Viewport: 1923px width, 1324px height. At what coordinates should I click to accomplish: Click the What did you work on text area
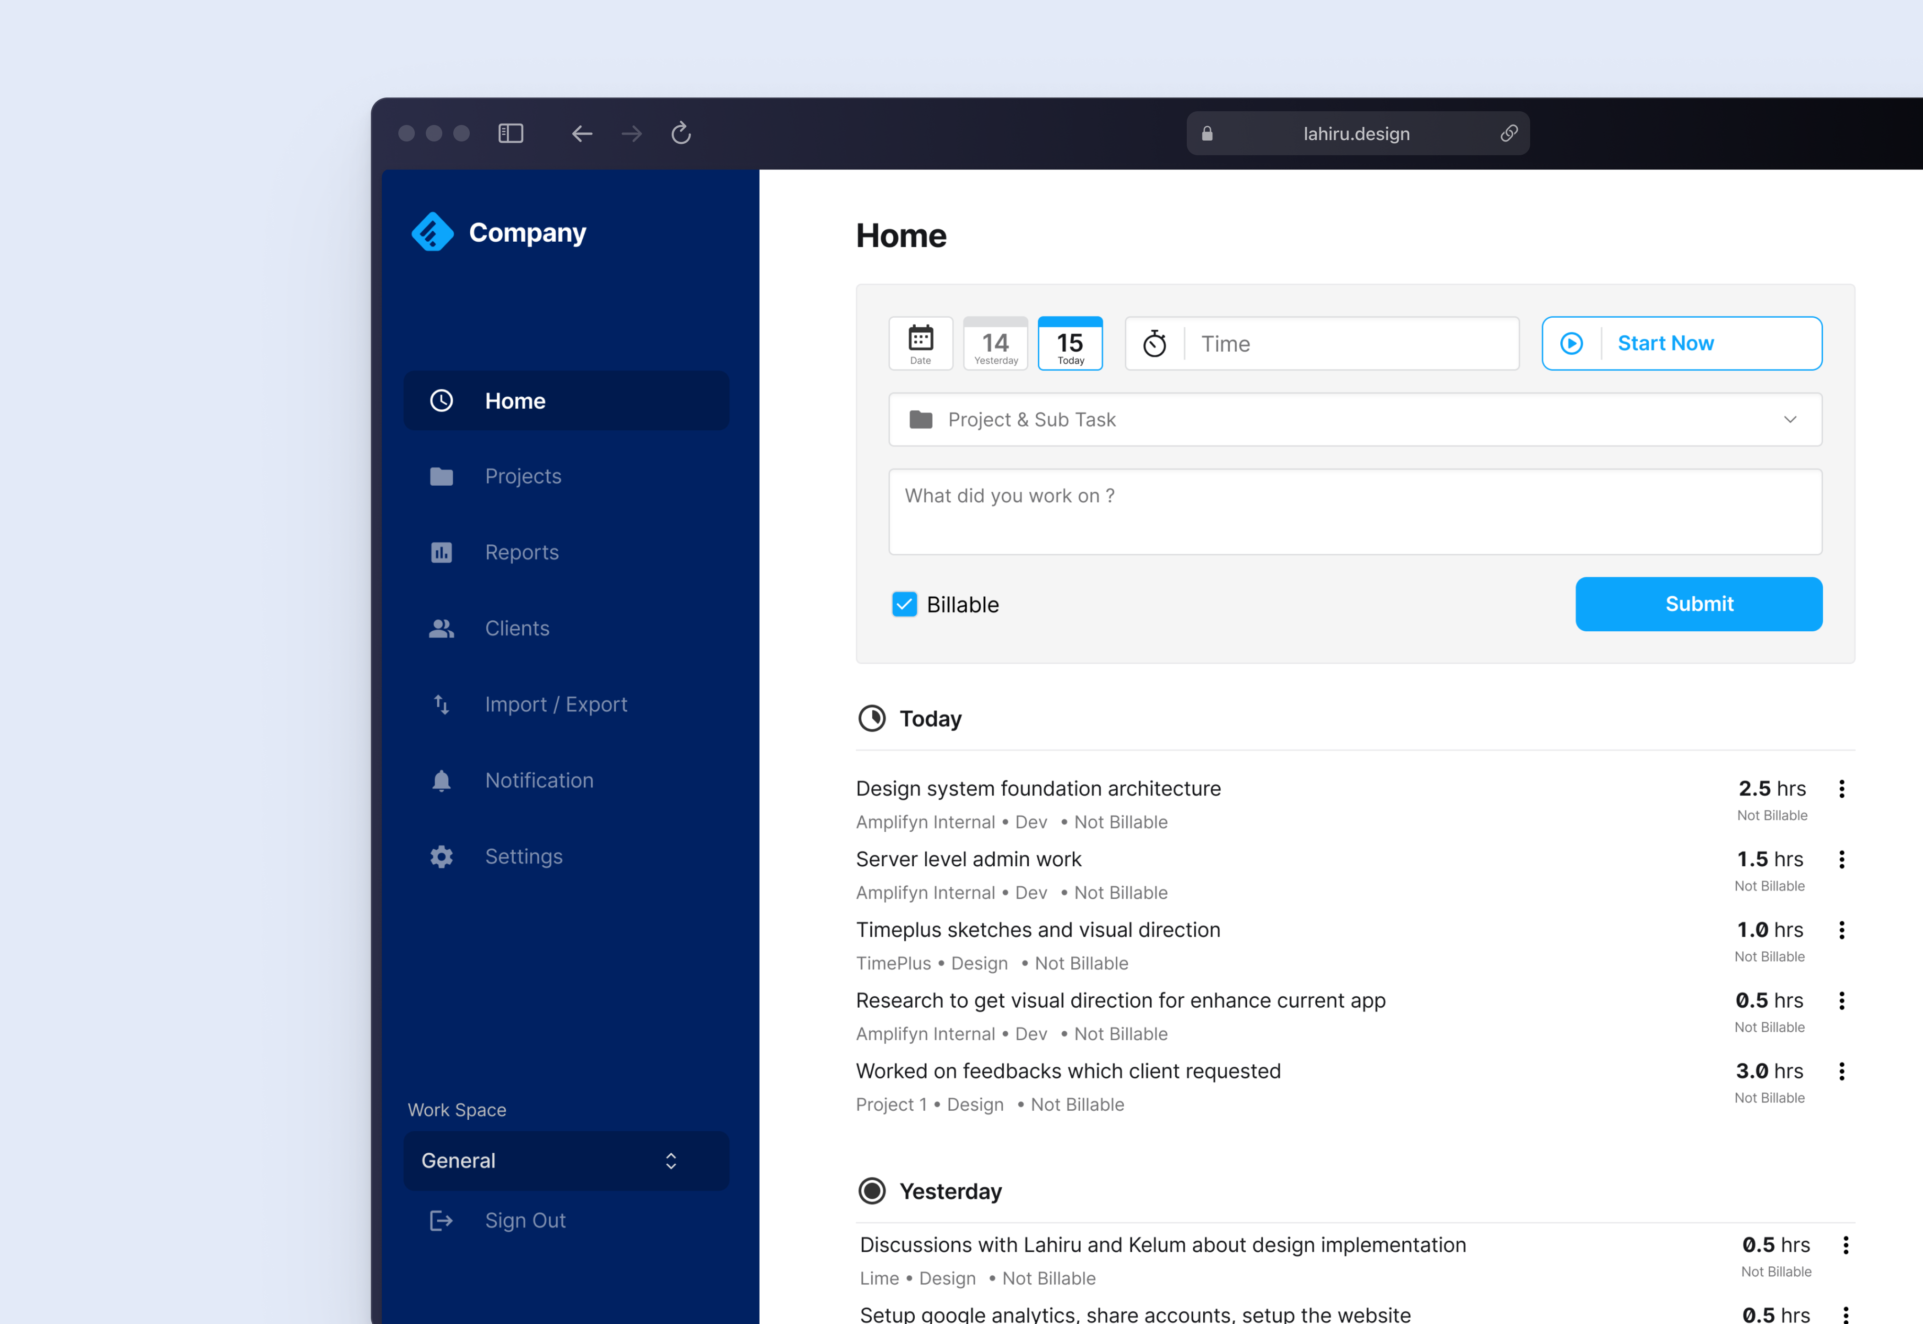[1355, 512]
